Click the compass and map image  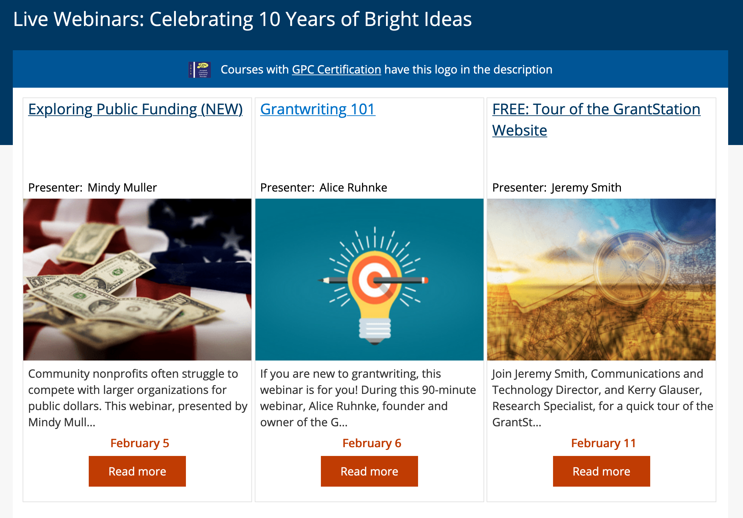tap(601, 279)
